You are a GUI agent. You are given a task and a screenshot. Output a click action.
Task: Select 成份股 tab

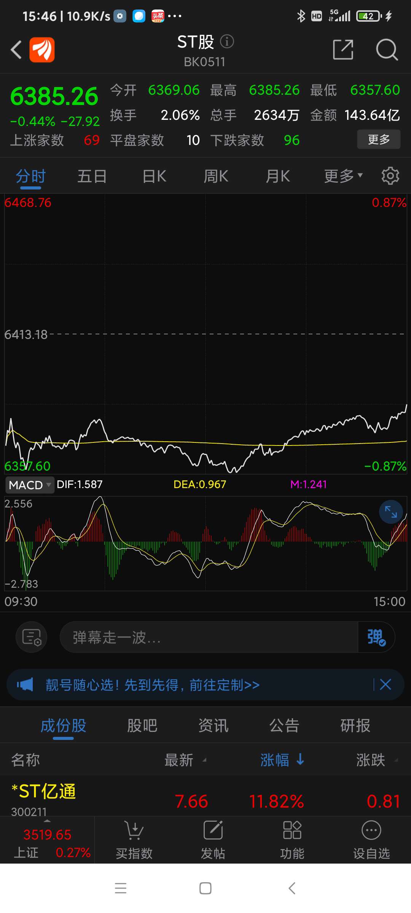click(63, 725)
